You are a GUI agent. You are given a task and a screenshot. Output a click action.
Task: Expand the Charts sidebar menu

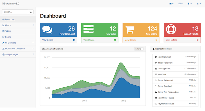(x=18, y=25)
